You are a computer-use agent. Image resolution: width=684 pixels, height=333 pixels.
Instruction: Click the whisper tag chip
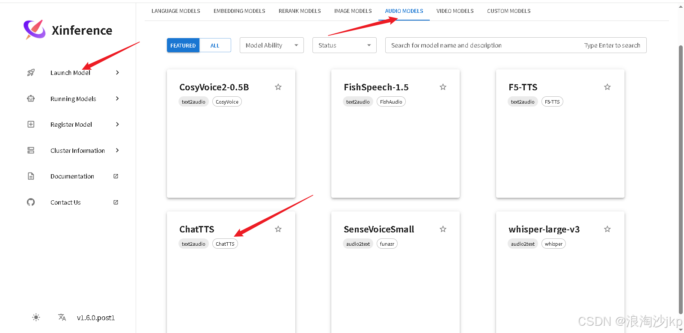[553, 244]
